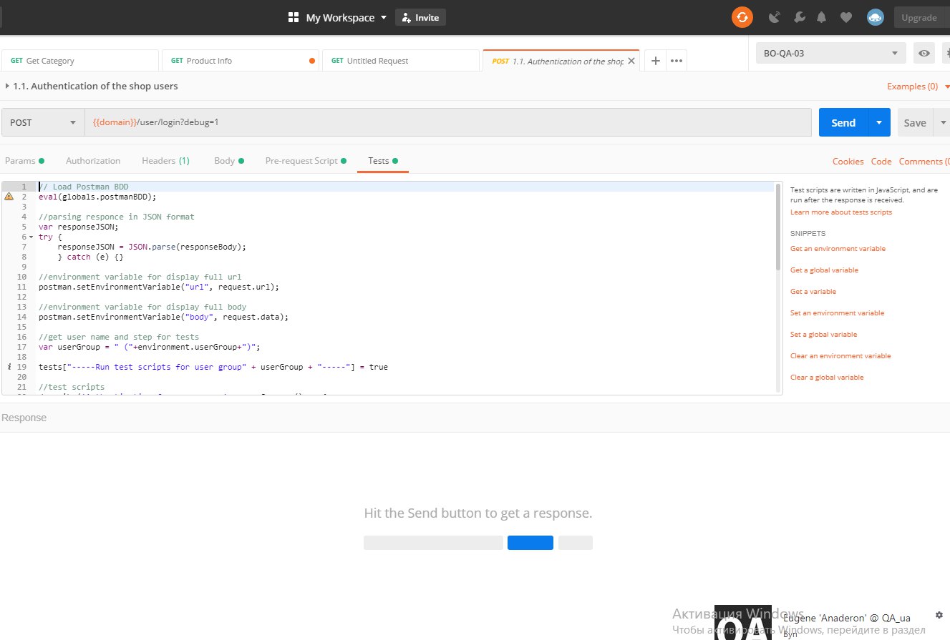
Task: Click the gear icon at bottom right
Action: (939, 615)
